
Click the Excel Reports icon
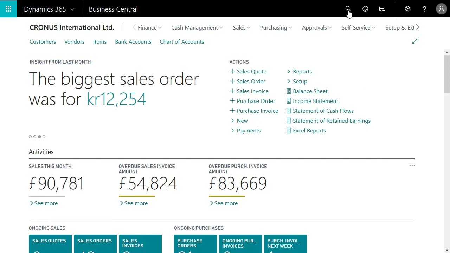pyautogui.click(x=289, y=130)
